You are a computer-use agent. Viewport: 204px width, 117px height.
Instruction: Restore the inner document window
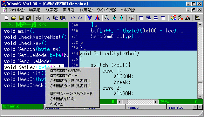(194, 10)
